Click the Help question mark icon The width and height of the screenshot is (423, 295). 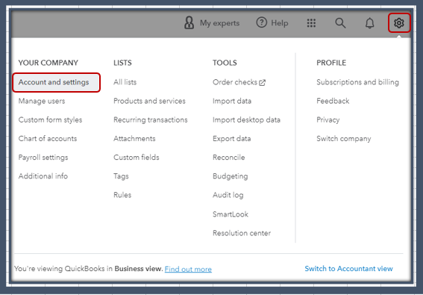(261, 22)
